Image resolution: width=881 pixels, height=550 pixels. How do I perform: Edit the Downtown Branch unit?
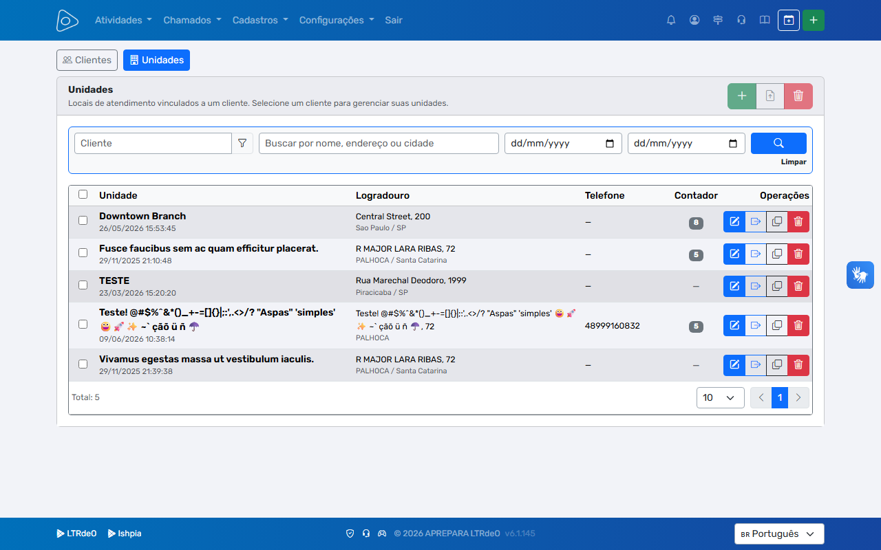coord(734,221)
